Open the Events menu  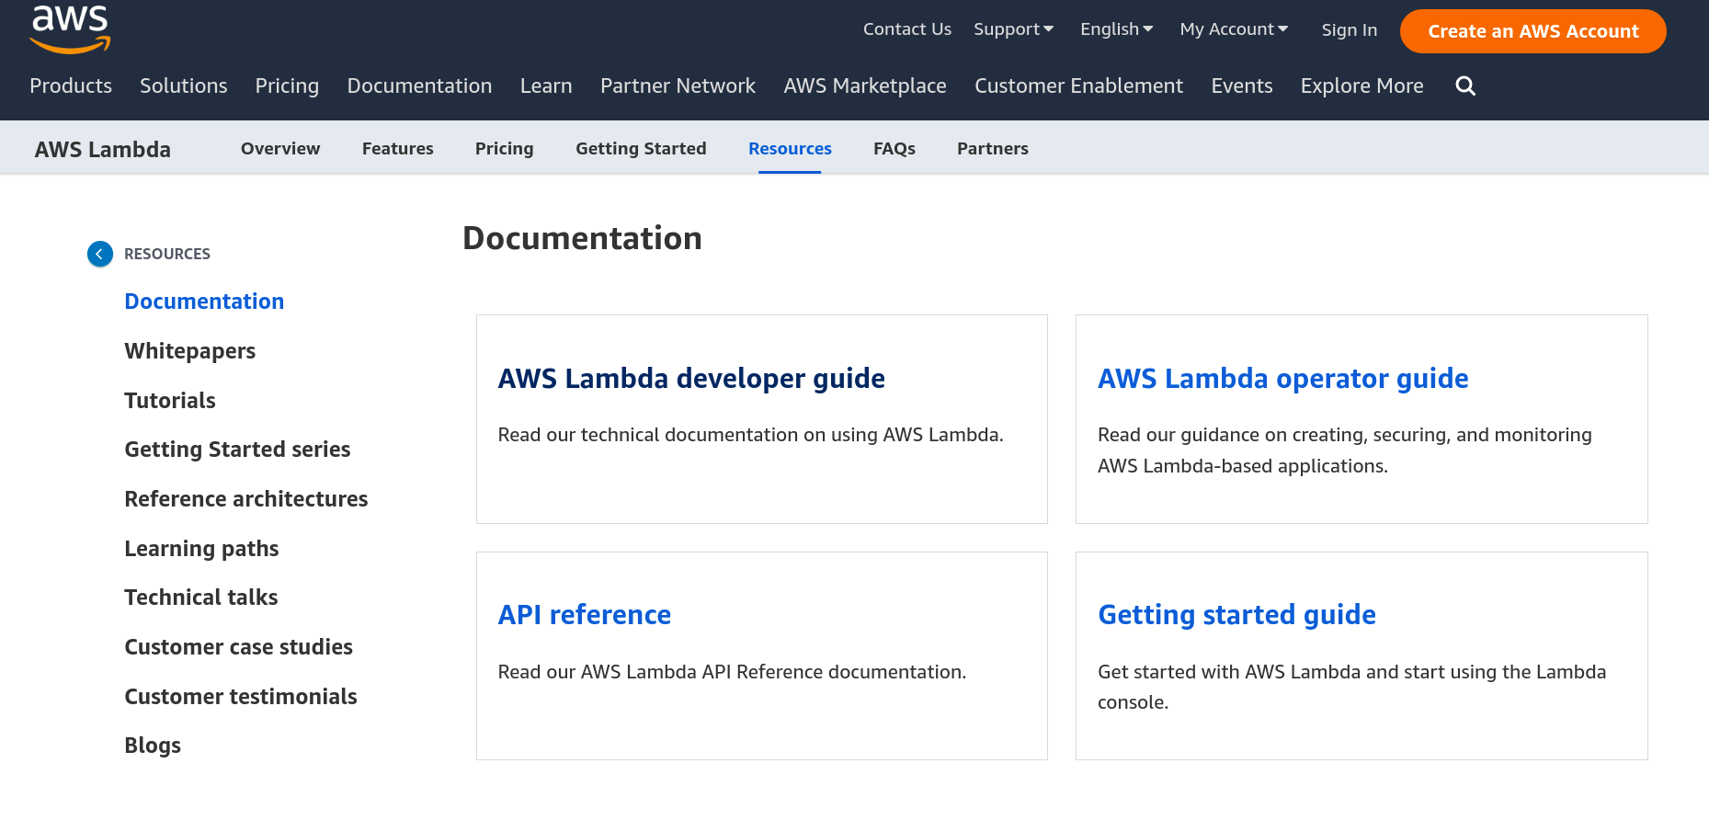point(1242,85)
